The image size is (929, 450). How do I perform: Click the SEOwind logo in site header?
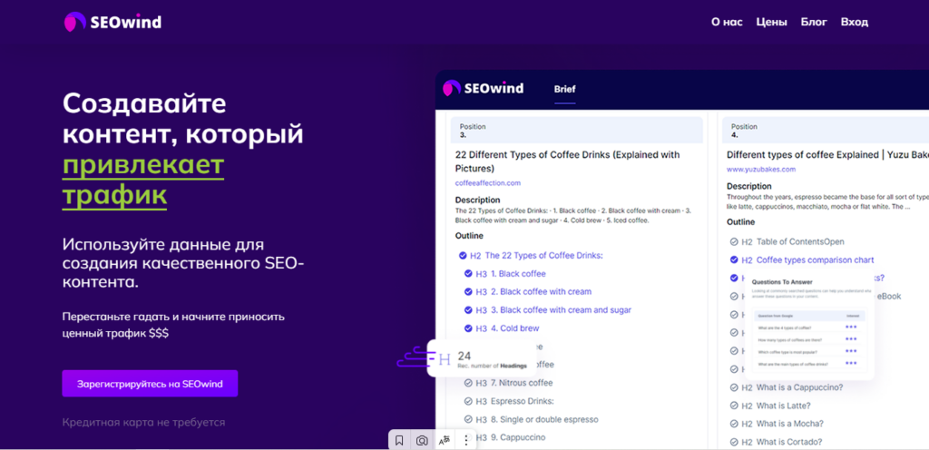[x=112, y=22]
